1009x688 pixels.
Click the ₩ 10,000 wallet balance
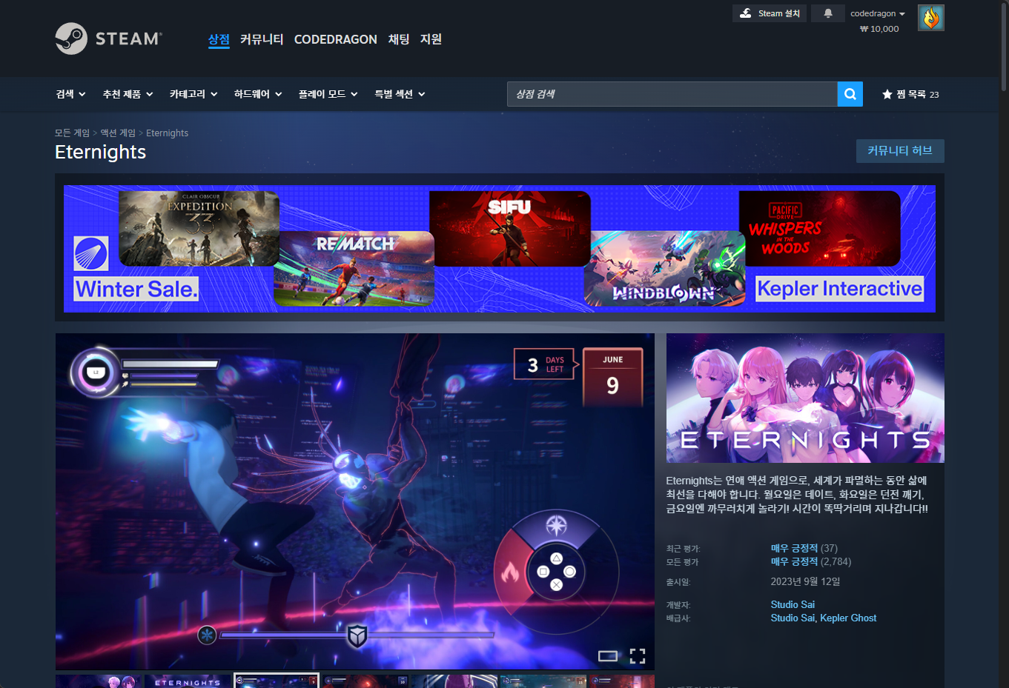pos(879,29)
